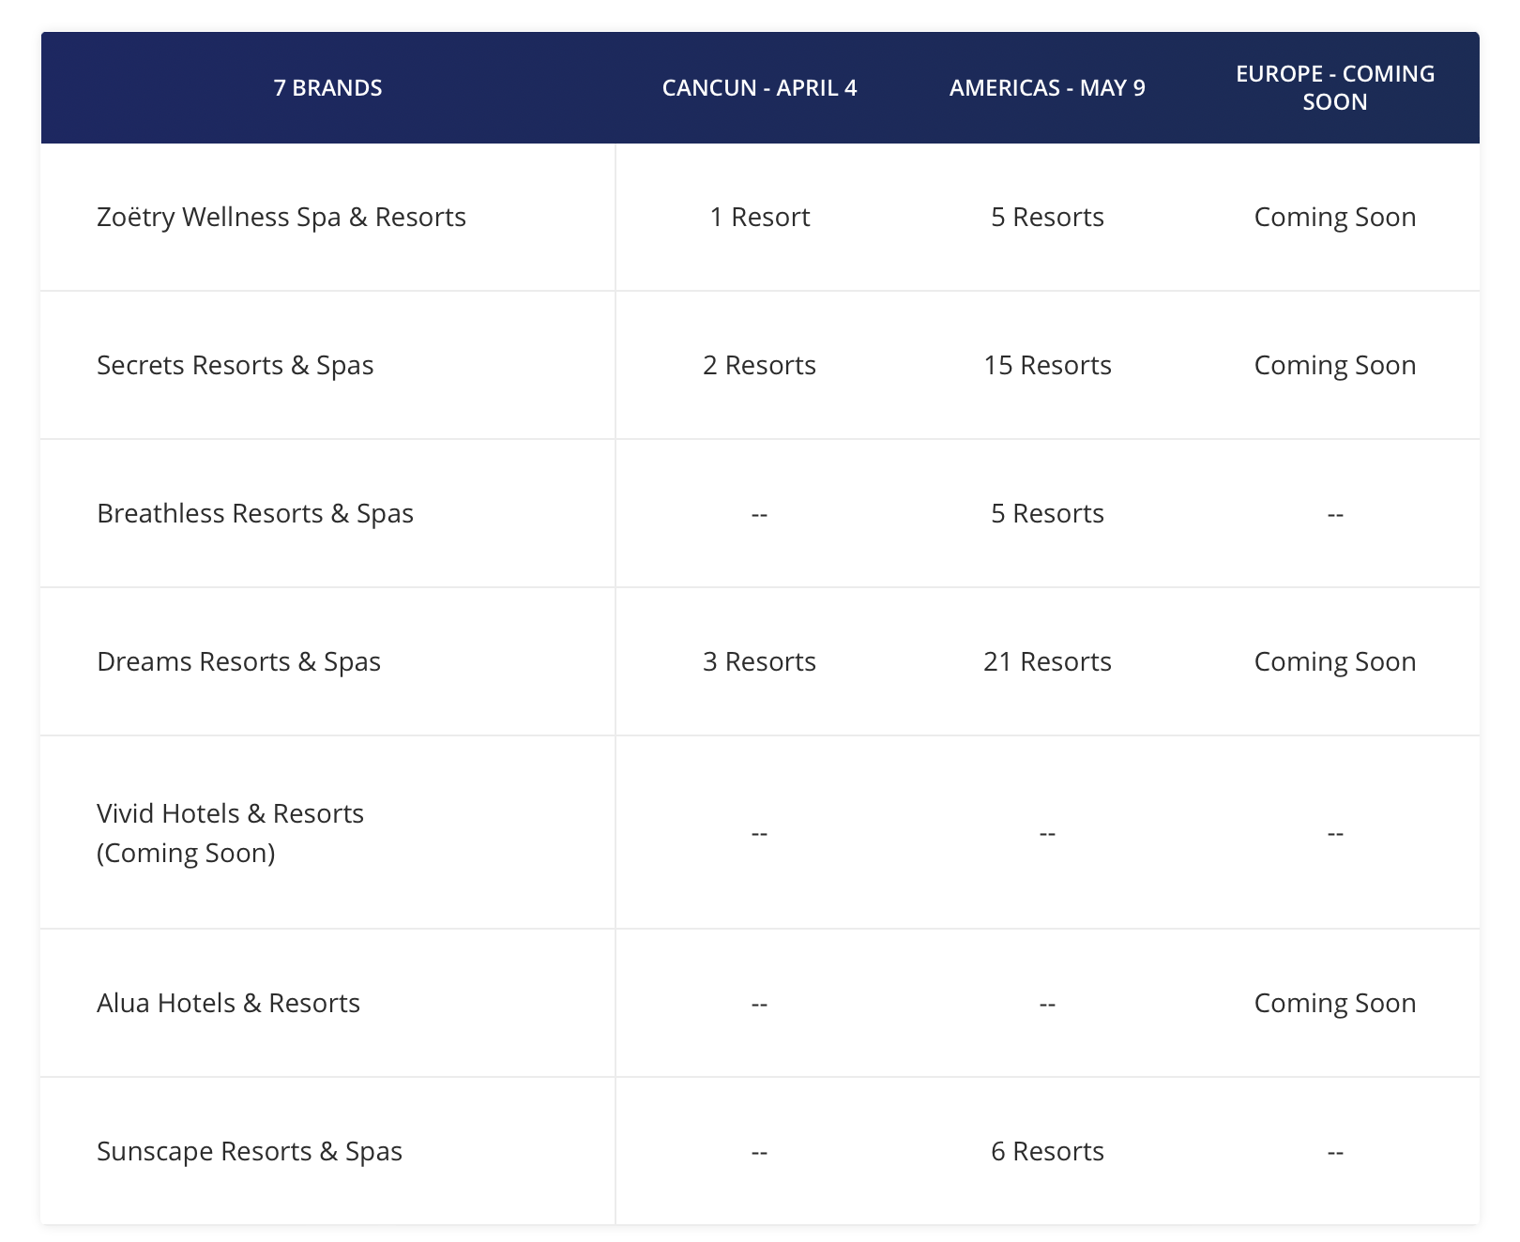1520x1242 pixels.
Task: Click 'Coming Soon' in the Zoëtry row
Action: click(1335, 218)
